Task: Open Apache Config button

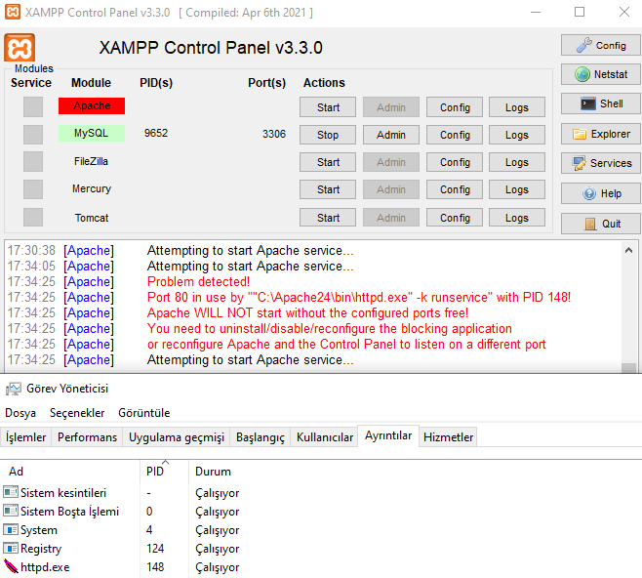Action: click(x=455, y=107)
